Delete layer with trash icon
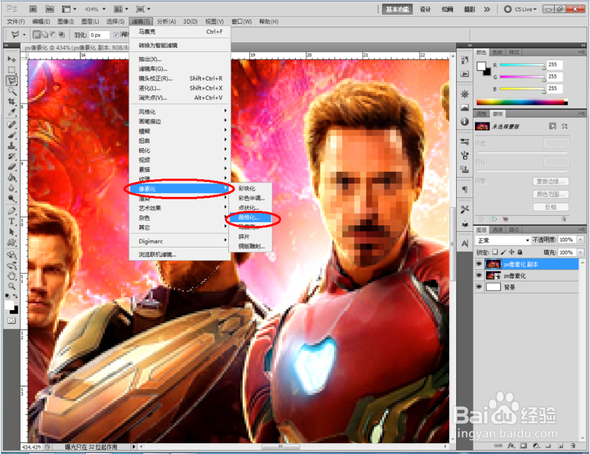590x454 pixels. point(573,446)
